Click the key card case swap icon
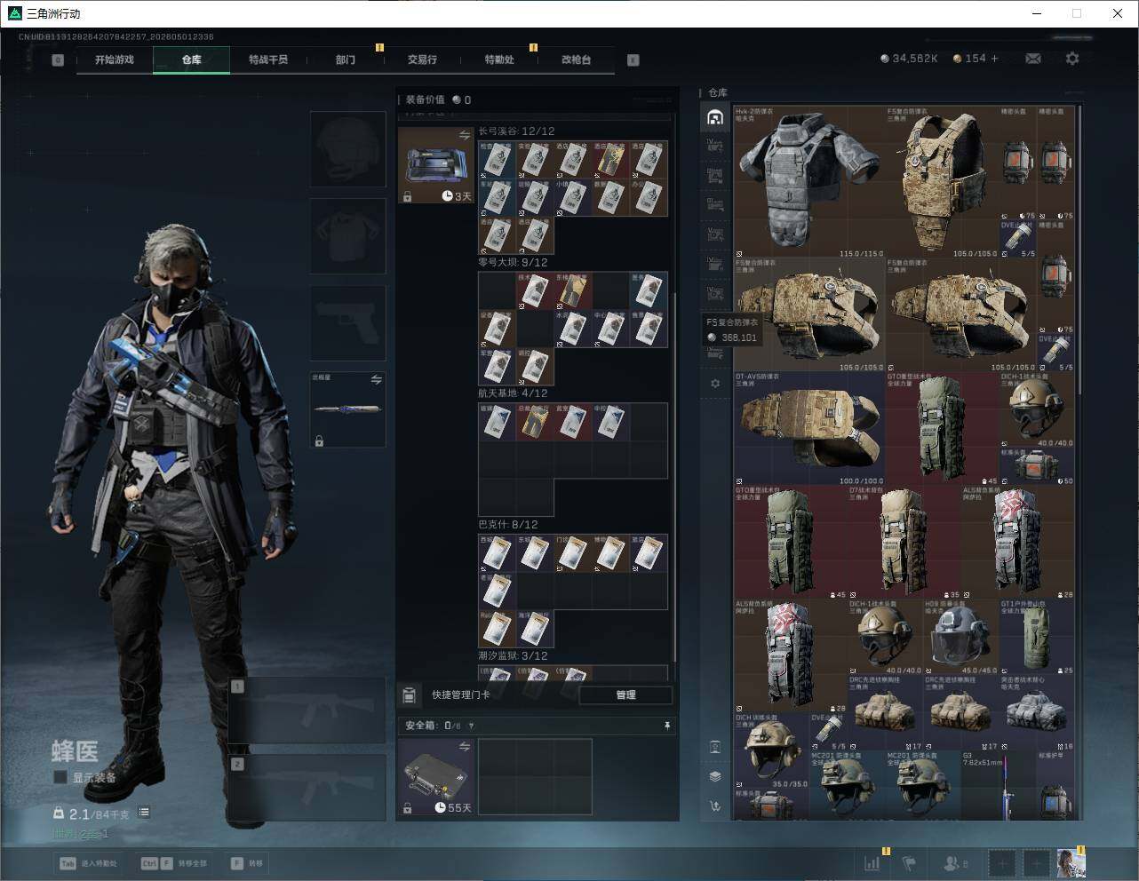The height and width of the screenshot is (881, 1139). tap(464, 135)
